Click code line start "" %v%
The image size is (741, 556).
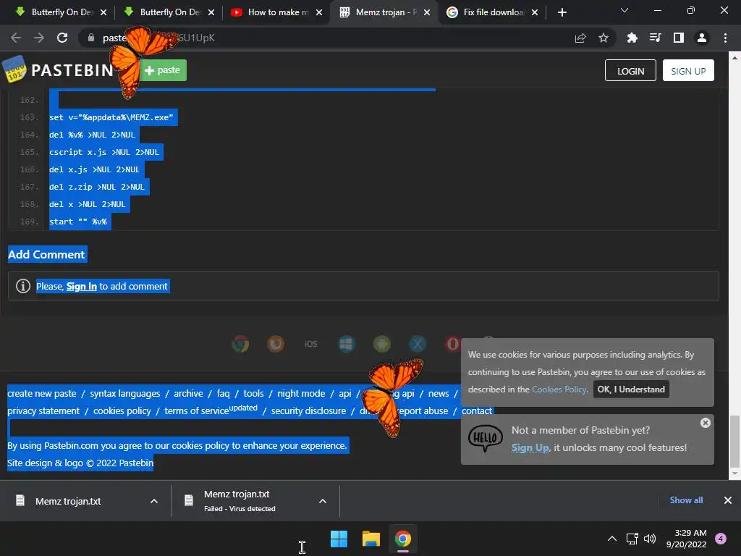pos(78,222)
